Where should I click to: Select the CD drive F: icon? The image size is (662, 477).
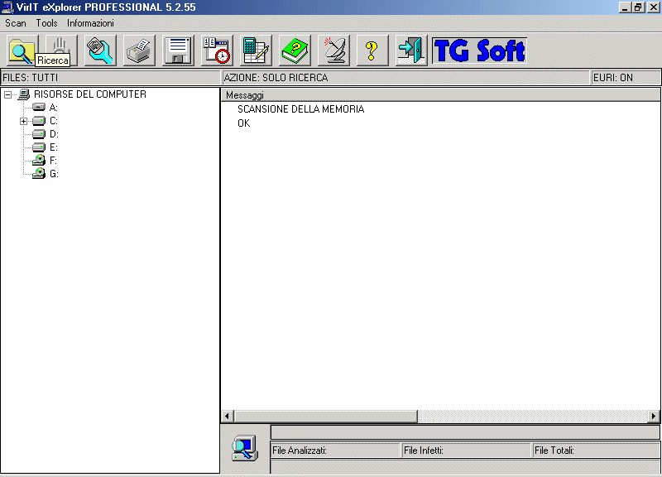39,160
